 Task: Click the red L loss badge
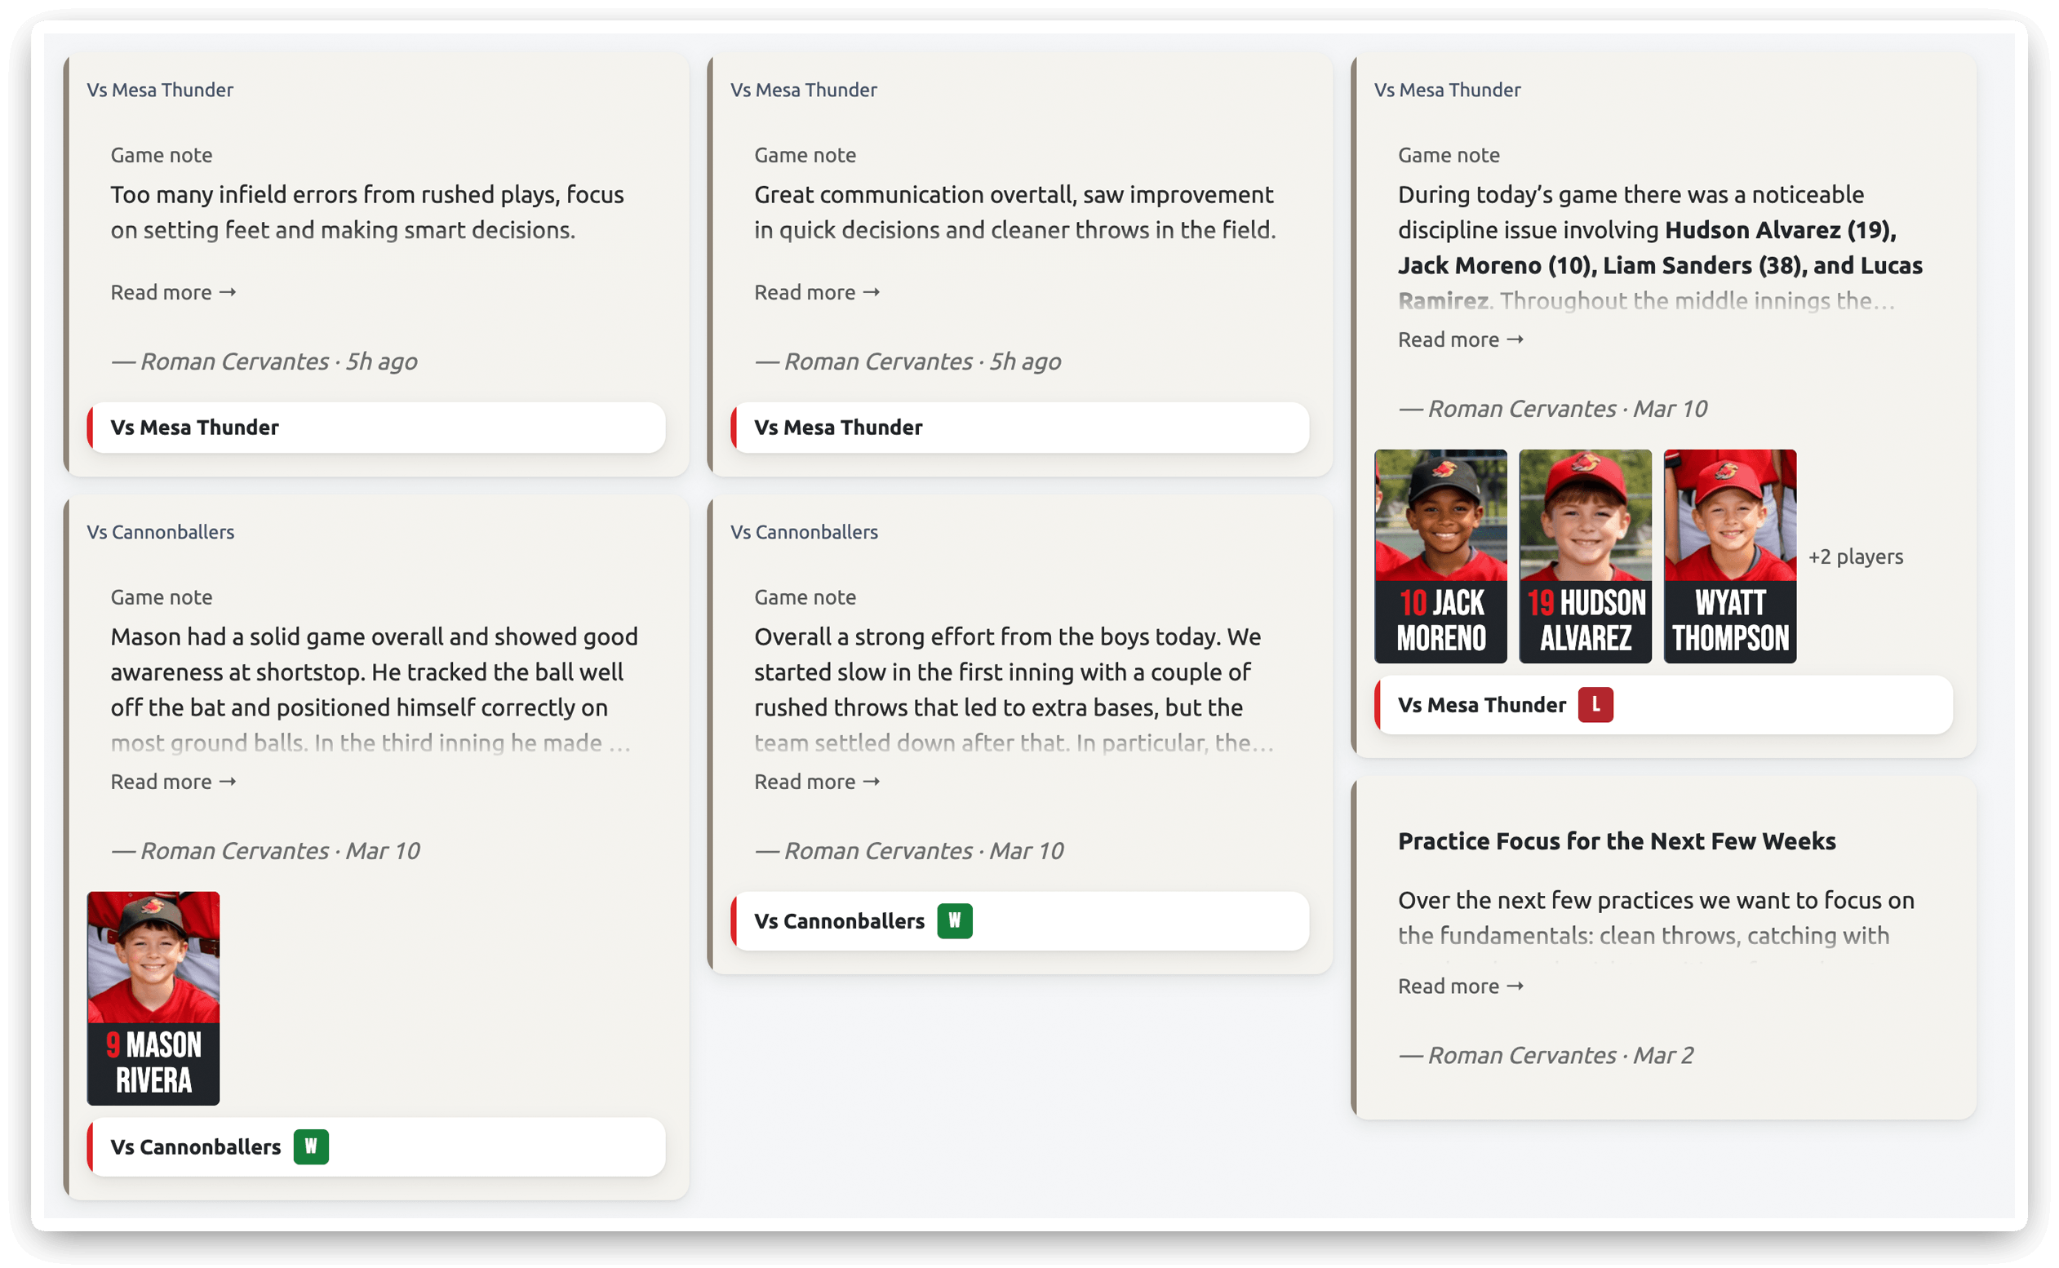click(1595, 704)
